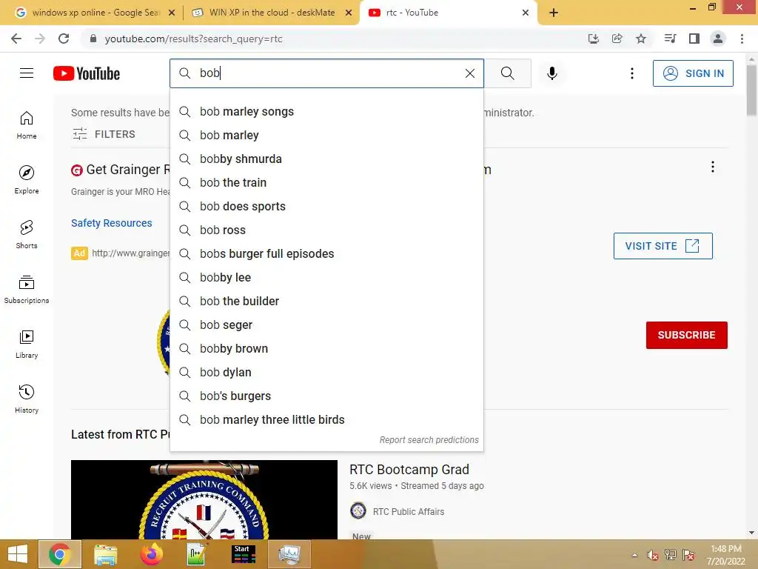This screenshot has height=569, width=758.
Task: Choose suggestion bob's burgers
Action: pyautogui.click(x=326, y=396)
